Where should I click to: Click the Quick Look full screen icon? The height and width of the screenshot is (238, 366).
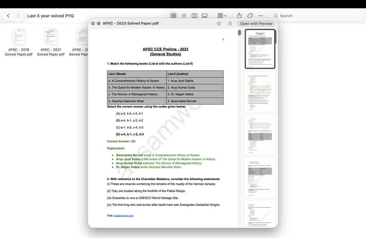(x=99, y=23)
